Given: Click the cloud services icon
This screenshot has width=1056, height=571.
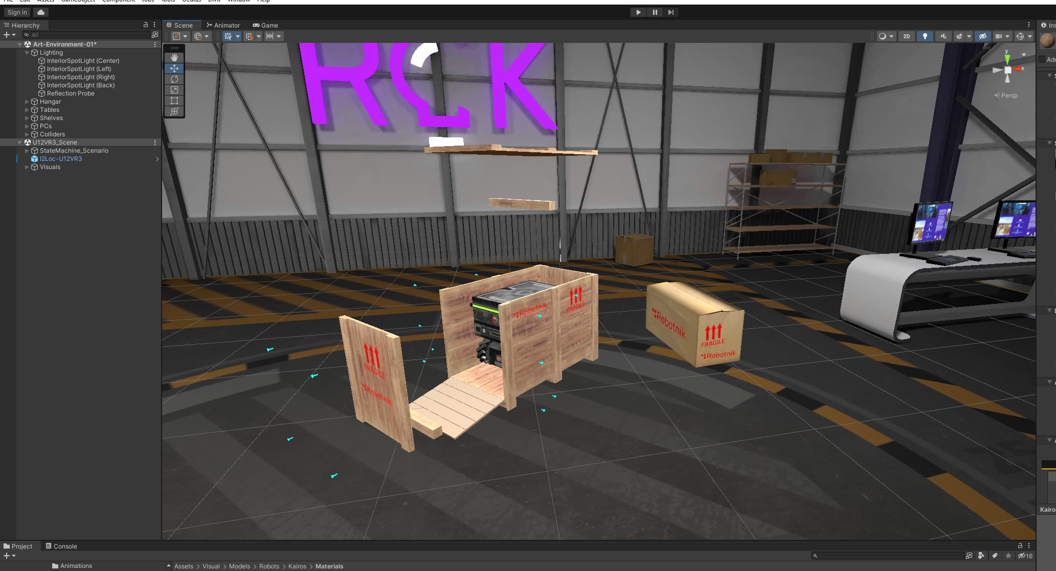Looking at the screenshot, I should [x=41, y=12].
